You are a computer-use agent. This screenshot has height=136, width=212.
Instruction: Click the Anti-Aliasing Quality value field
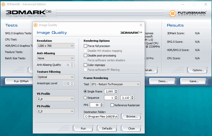[x=67, y=65]
